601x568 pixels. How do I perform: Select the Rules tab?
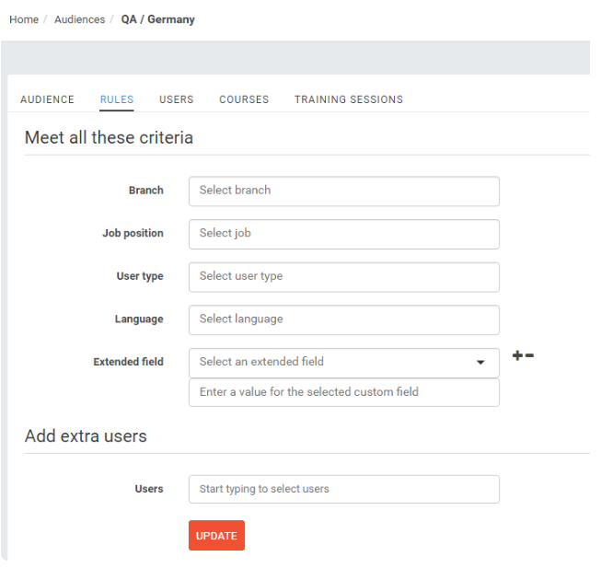(x=117, y=99)
